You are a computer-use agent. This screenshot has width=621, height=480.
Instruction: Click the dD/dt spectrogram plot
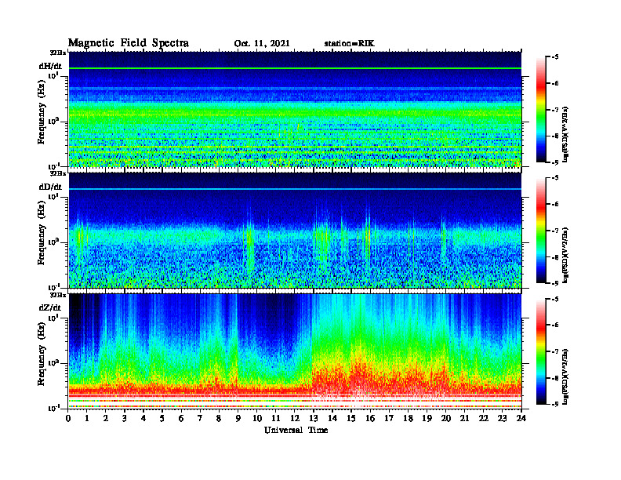(x=295, y=230)
